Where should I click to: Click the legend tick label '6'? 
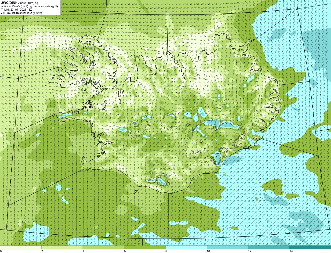click(125, 251)
